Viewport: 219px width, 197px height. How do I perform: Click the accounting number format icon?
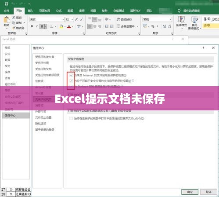pyautogui.click(x=145, y=26)
